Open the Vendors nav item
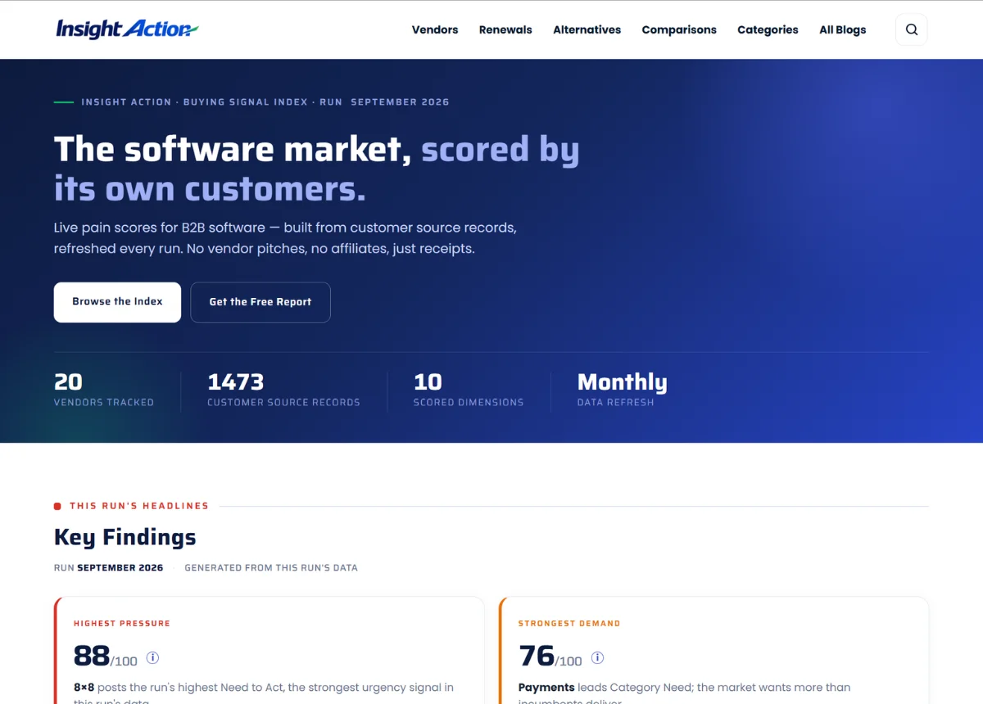 435,29
